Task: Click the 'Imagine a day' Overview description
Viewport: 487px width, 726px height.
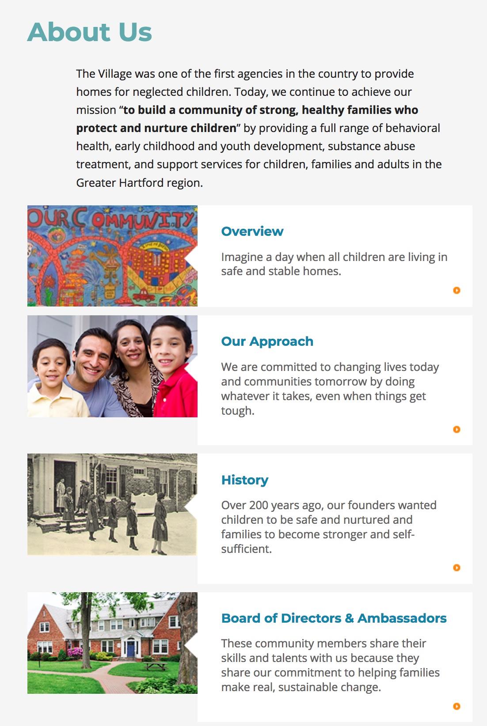Action: [334, 264]
